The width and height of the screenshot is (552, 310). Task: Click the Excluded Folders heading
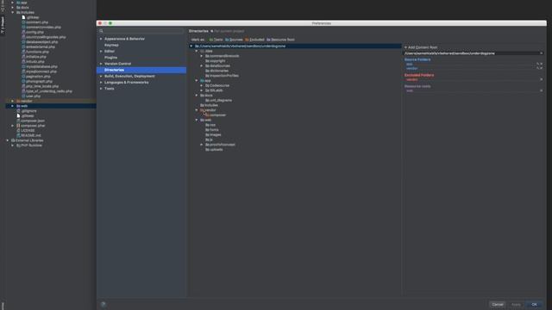pos(419,75)
